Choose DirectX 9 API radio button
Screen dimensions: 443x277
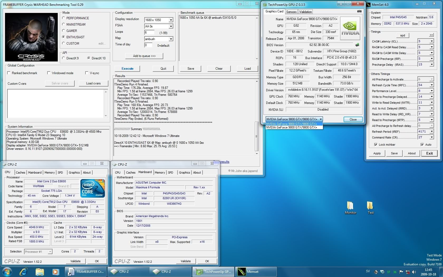coord(63,58)
